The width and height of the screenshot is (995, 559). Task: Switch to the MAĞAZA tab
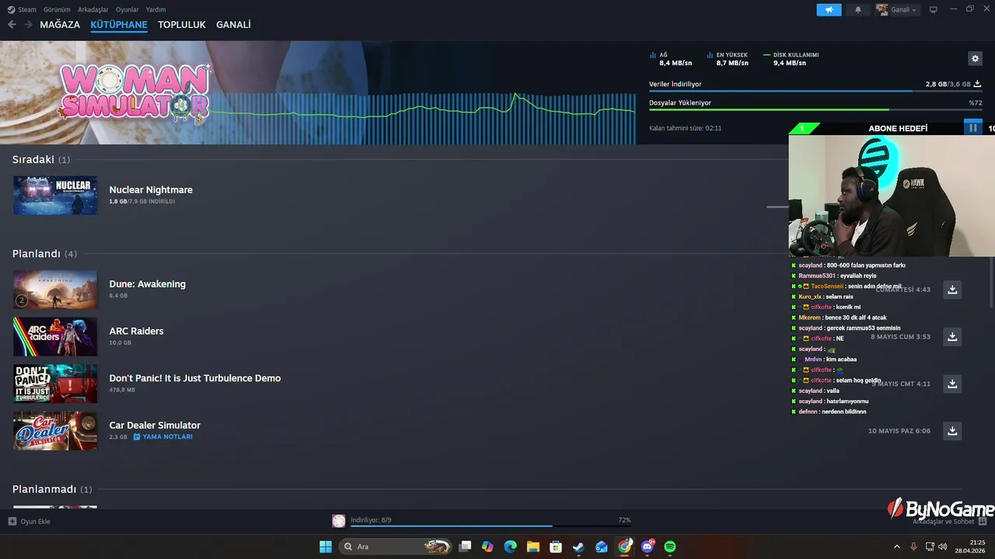coord(60,25)
